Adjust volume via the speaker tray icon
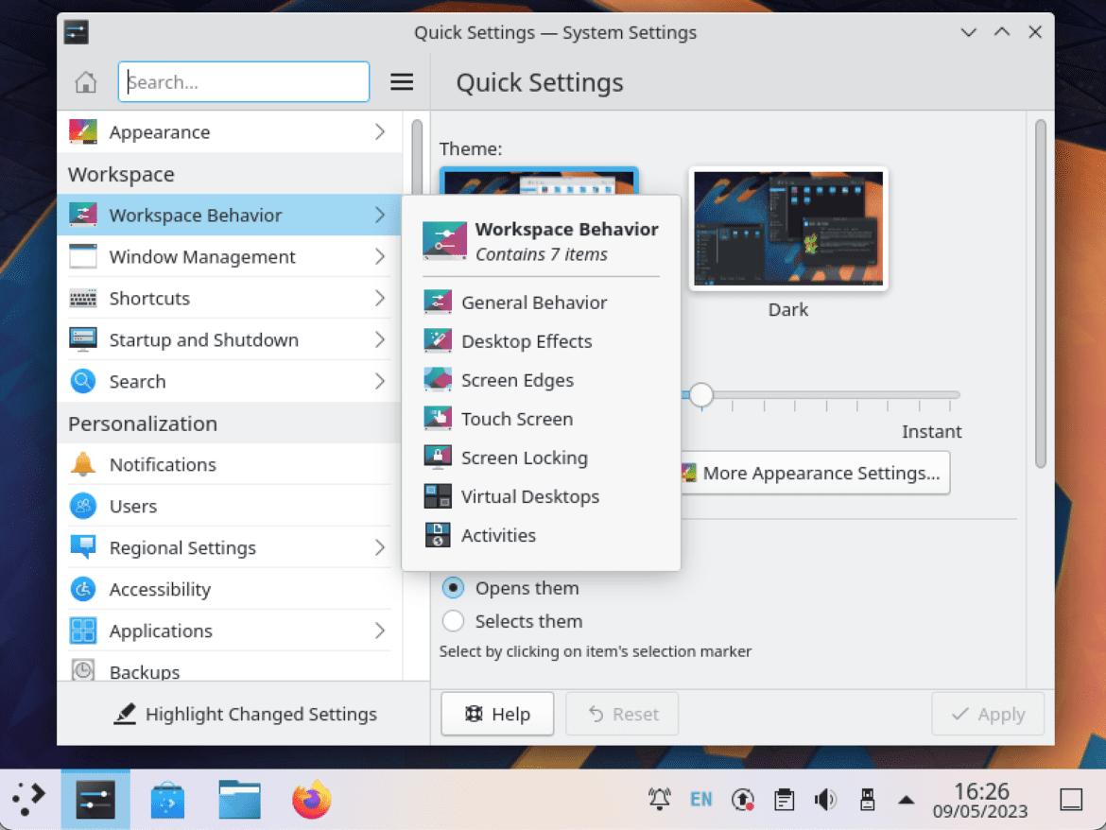This screenshot has height=830, width=1106. coord(825,799)
